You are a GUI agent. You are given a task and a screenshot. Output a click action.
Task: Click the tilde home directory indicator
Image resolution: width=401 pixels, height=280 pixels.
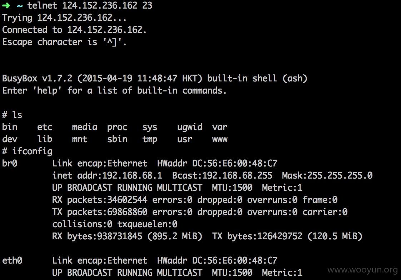[20, 6]
